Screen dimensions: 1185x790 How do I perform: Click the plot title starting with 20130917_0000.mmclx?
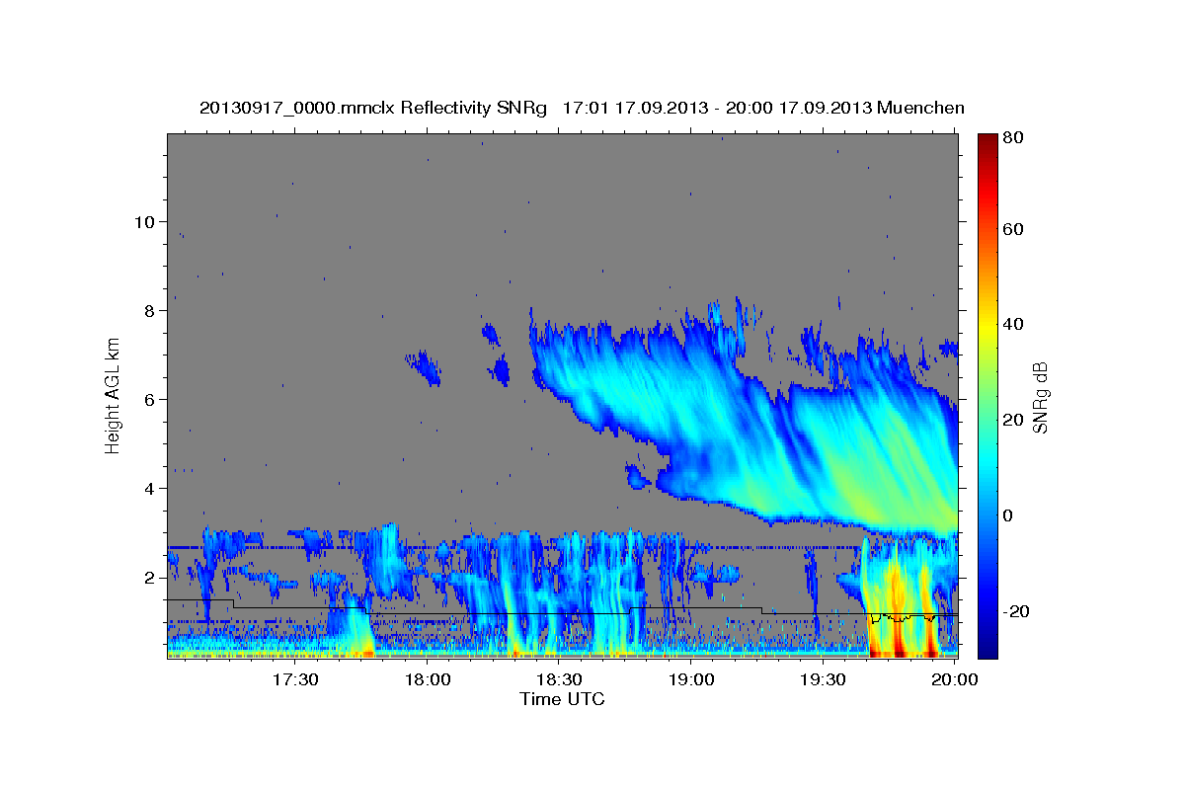tap(582, 108)
